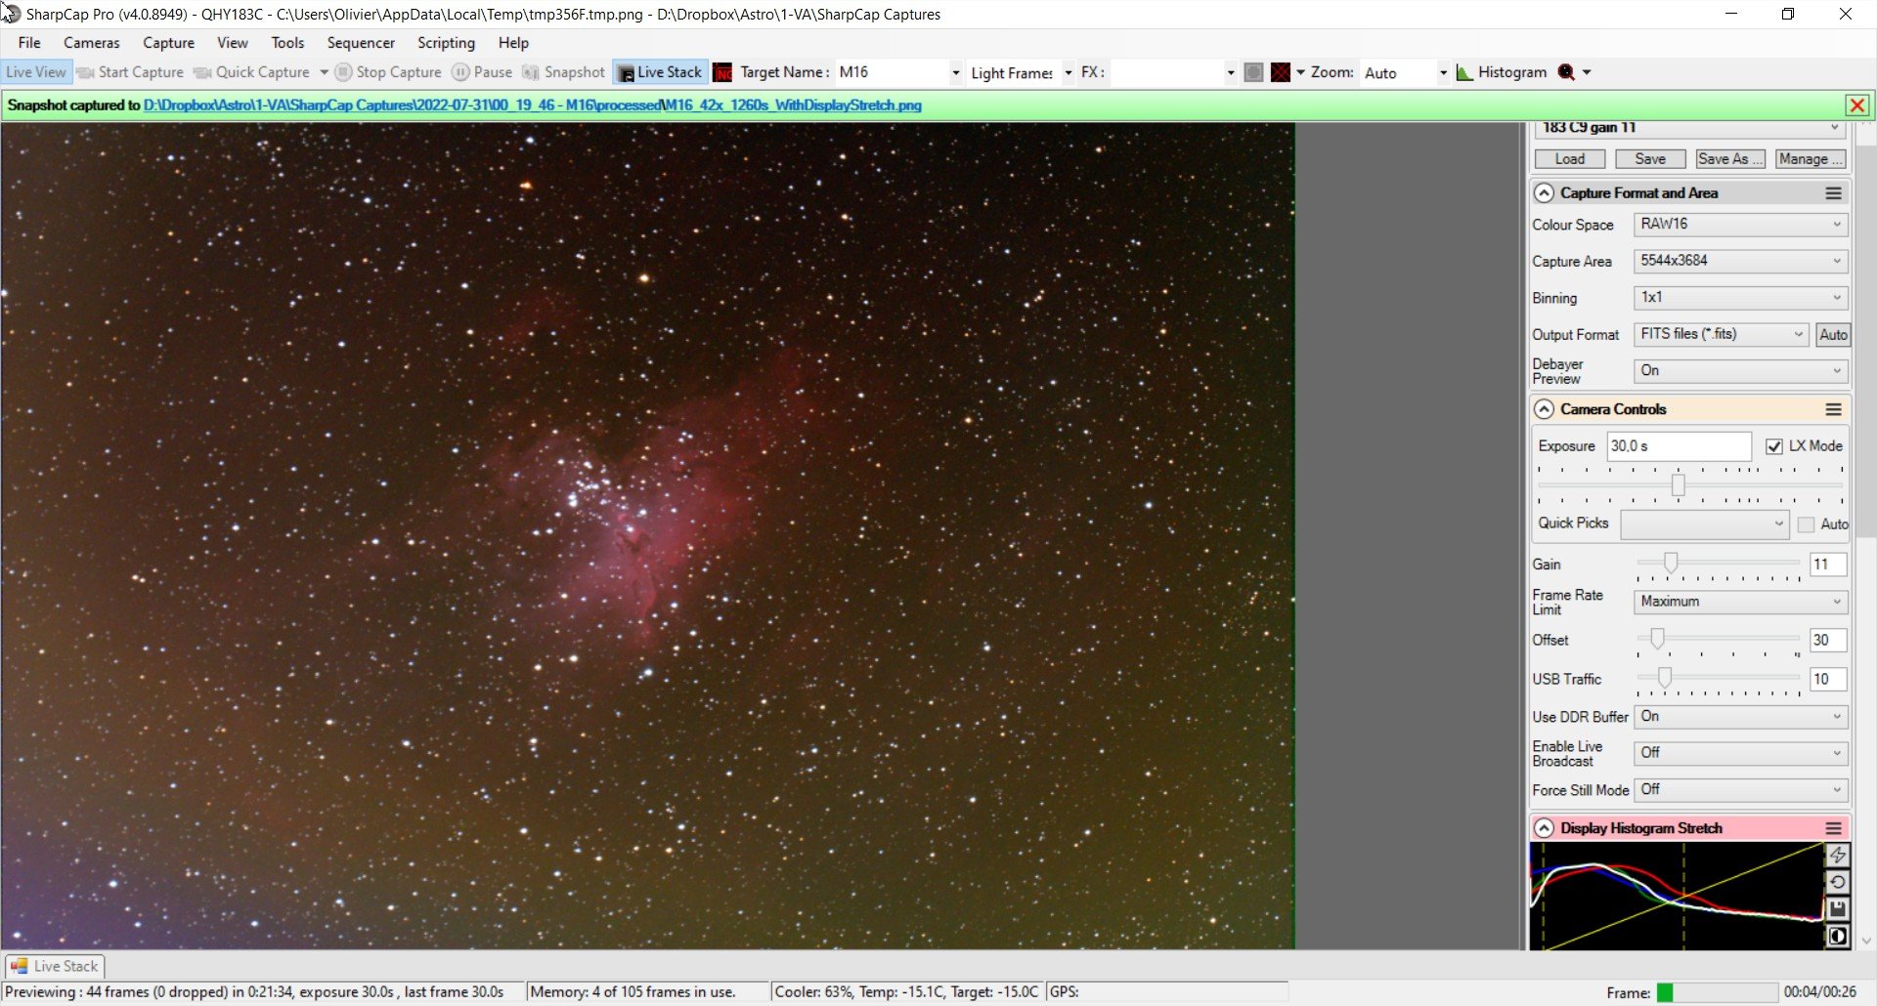Open the Colour Space RAW16 dropdown

[x=1740, y=225]
